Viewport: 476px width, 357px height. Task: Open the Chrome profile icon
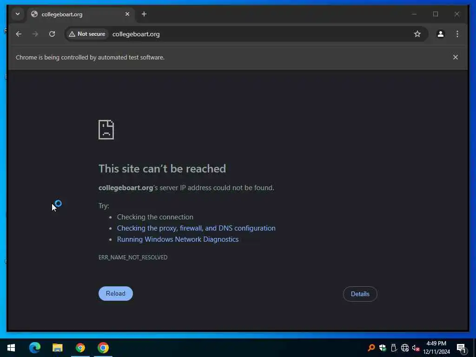(441, 34)
